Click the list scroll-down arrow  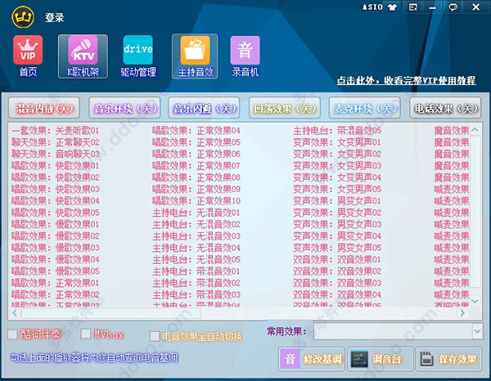click(x=475, y=301)
